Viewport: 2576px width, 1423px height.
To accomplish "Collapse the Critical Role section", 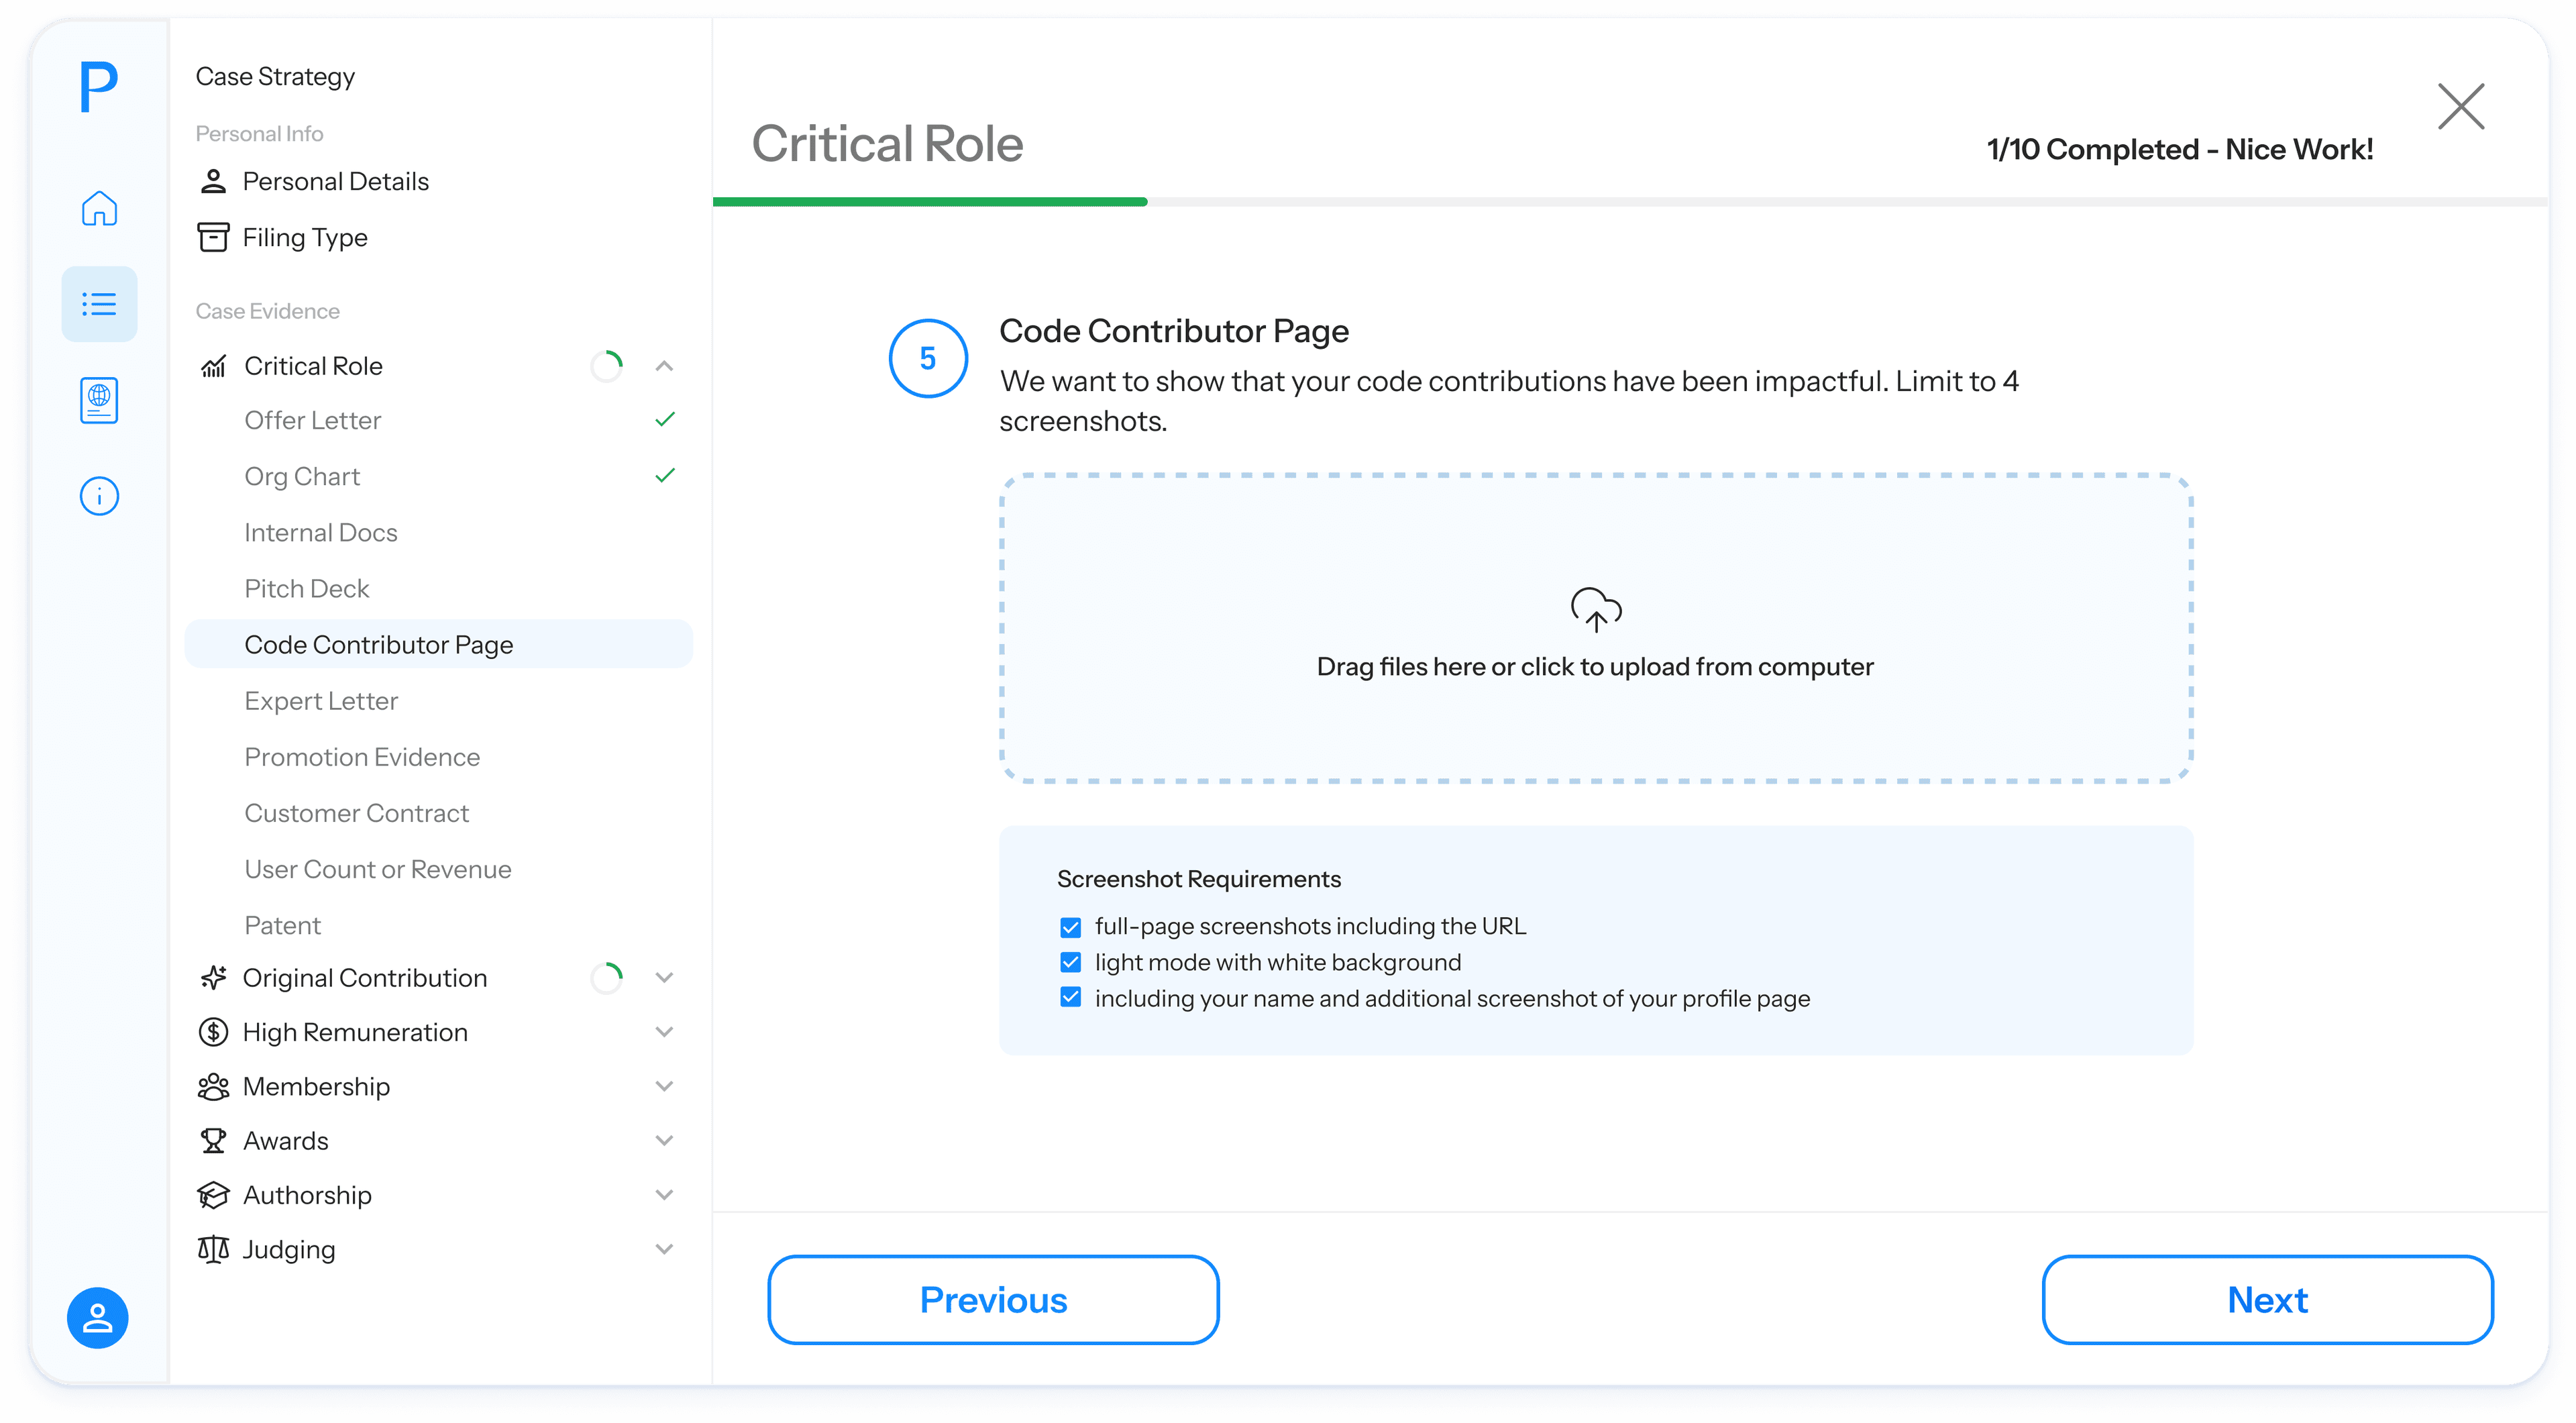I will pos(664,365).
